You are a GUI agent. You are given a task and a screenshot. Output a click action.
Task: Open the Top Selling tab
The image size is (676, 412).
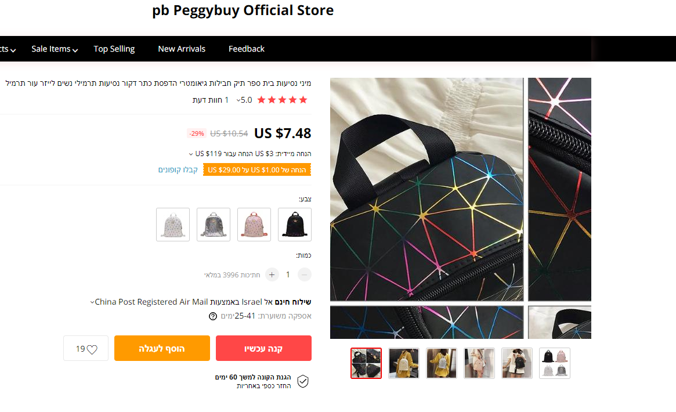click(x=114, y=49)
